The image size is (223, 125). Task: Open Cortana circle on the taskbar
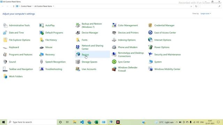(60, 122)
